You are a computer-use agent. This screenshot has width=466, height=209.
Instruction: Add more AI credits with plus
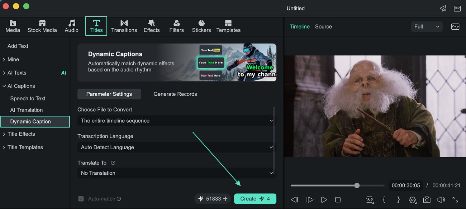click(225, 199)
